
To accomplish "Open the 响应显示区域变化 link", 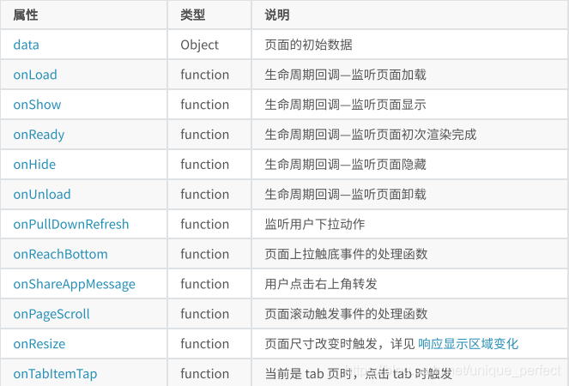I will click(469, 344).
